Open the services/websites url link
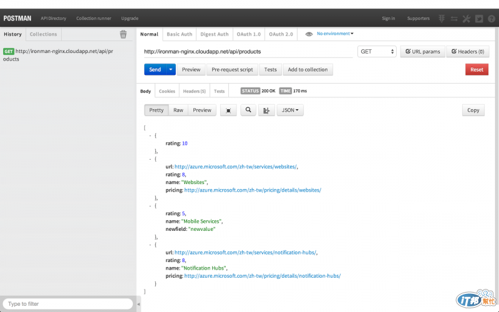499x312 pixels. point(236,167)
